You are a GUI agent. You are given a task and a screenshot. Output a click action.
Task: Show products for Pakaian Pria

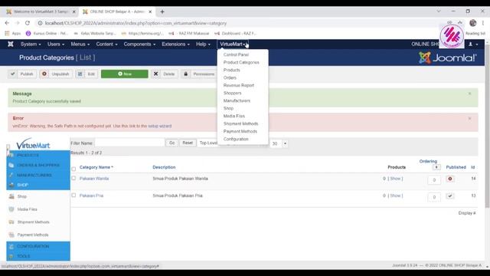tap(395, 195)
